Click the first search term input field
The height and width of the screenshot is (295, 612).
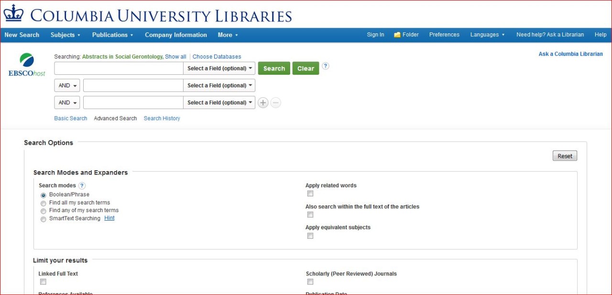pyautogui.click(x=119, y=68)
